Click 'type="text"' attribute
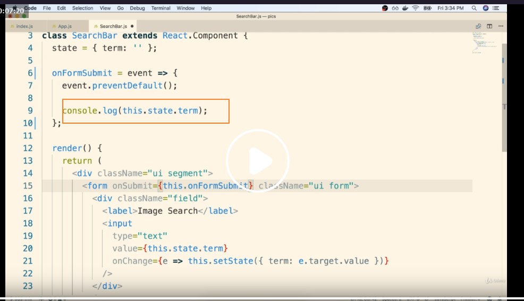 coord(140,236)
